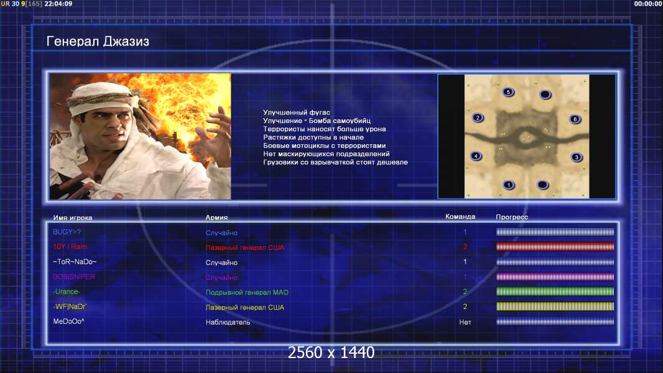Click 'Случайно' army in the BUGY>? row
Image resolution: width=663 pixels, height=373 pixels.
[x=221, y=233]
